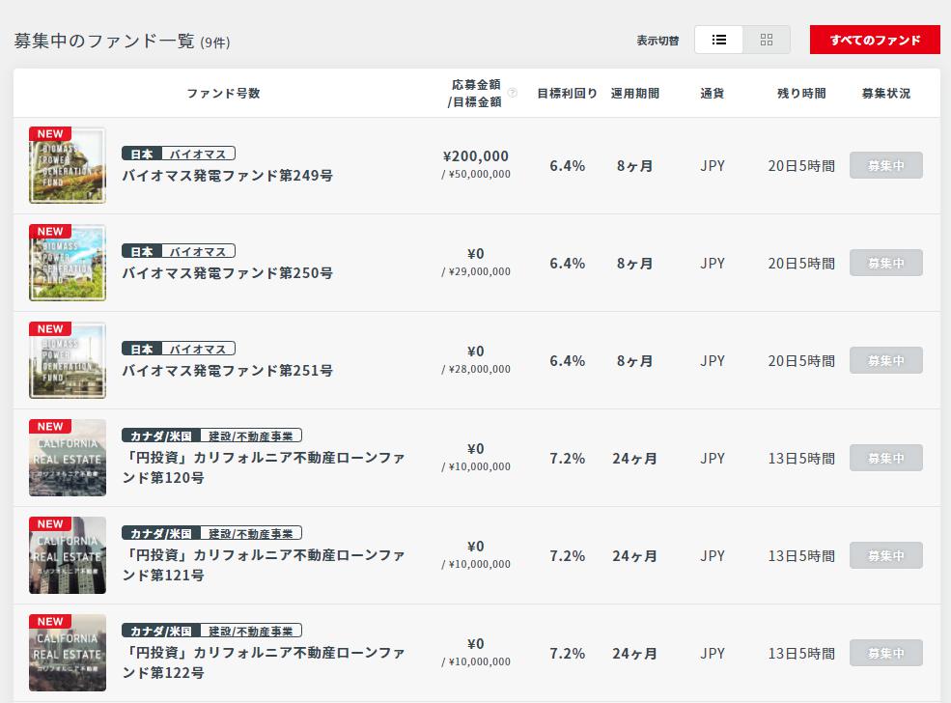Image resolution: width=951 pixels, height=703 pixels.
Task: Open thumbnail of カリフォルニア不動産ローンファンド第120号
Action: click(x=68, y=458)
